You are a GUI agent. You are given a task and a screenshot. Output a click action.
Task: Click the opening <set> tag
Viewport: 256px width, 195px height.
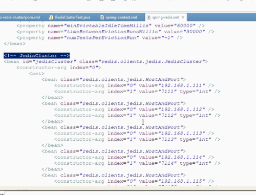tap(37, 74)
